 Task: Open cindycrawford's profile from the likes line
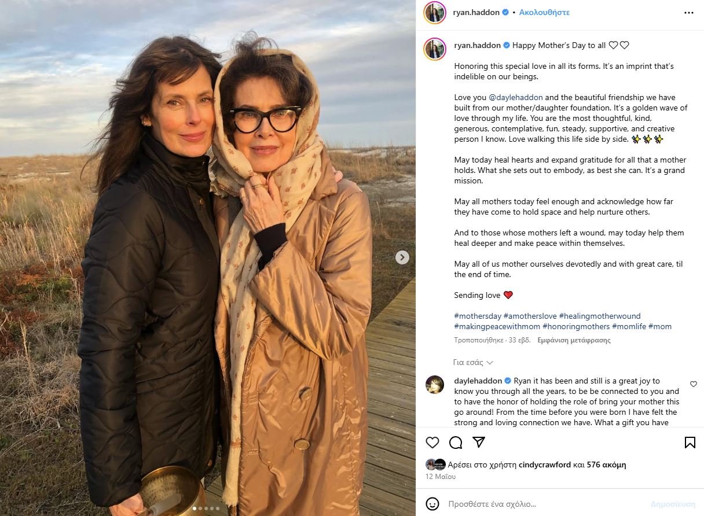(545, 465)
